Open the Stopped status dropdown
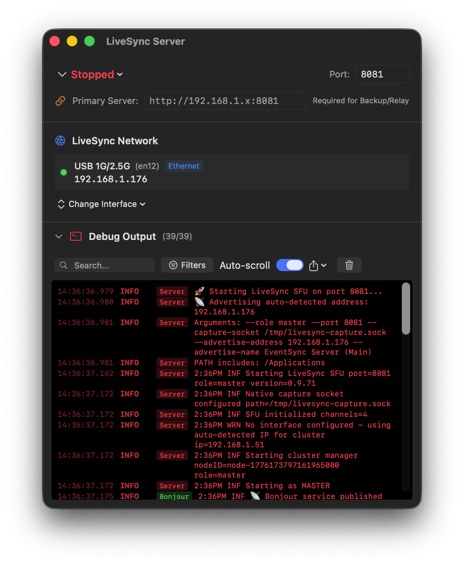This screenshot has height=565, width=464. pos(97,74)
